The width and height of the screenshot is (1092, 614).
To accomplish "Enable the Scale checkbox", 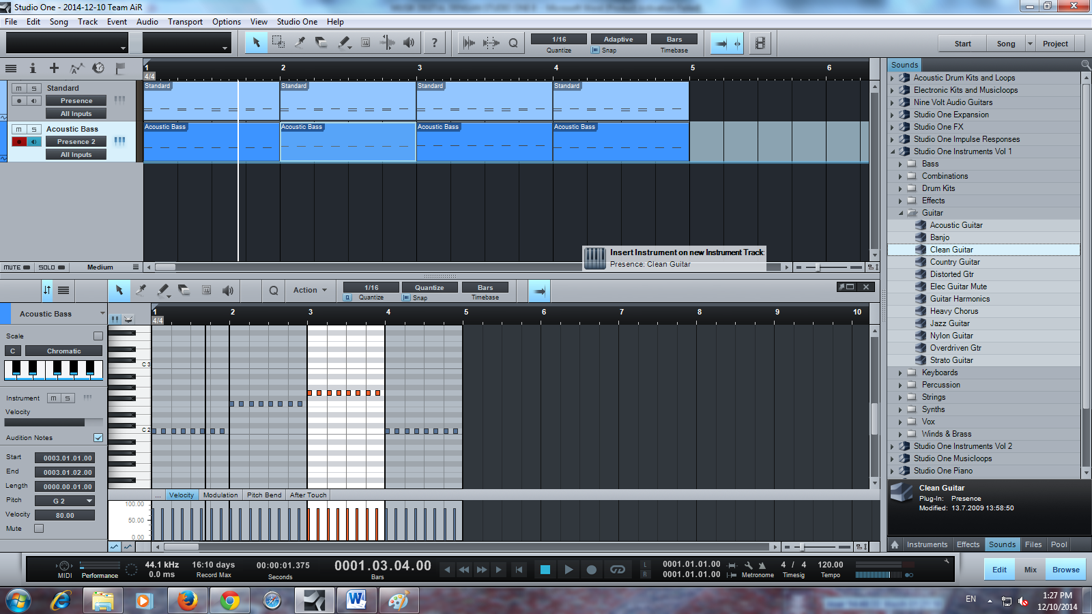I will tap(98, 336).
